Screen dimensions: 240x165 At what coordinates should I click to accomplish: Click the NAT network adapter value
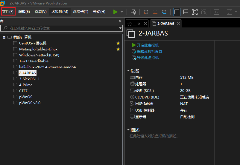click(x=184, y=104)
